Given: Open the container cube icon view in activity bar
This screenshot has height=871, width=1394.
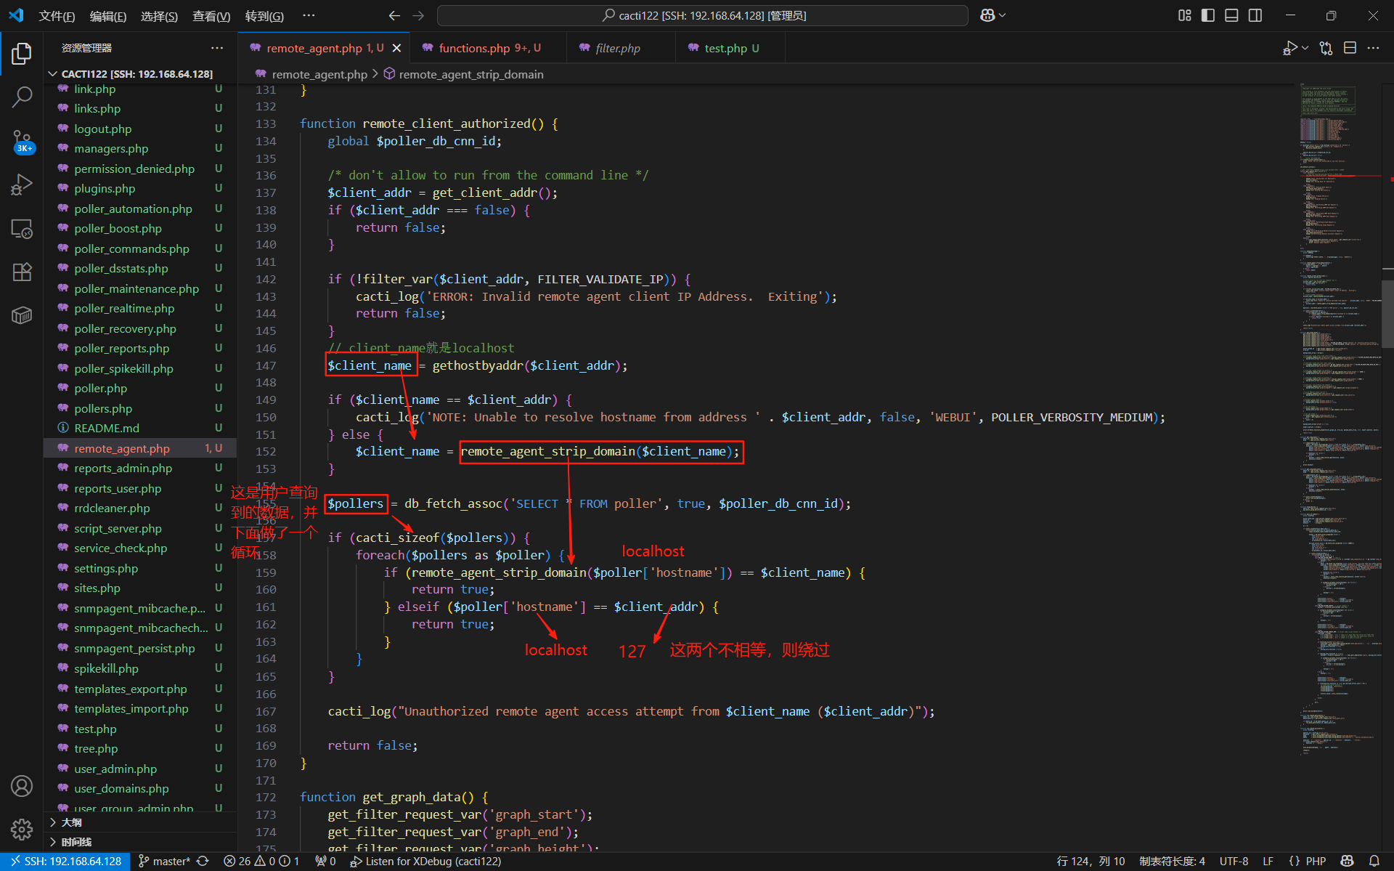Looking at the screenshot, I should pos(22,315).
